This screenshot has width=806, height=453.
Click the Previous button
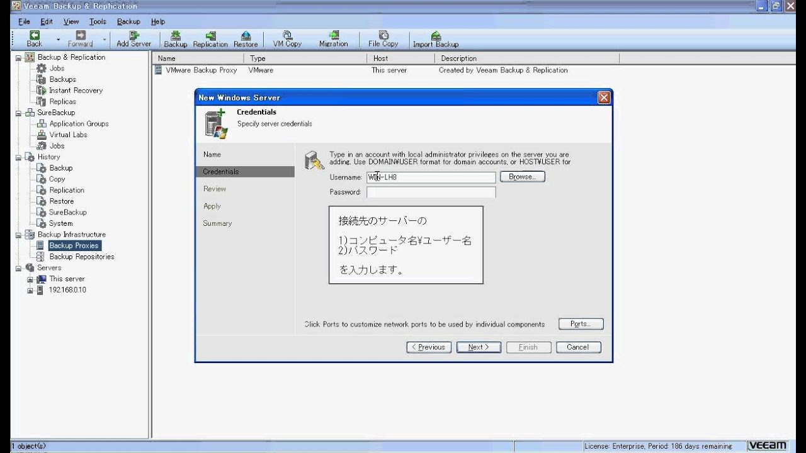point(429,347)
